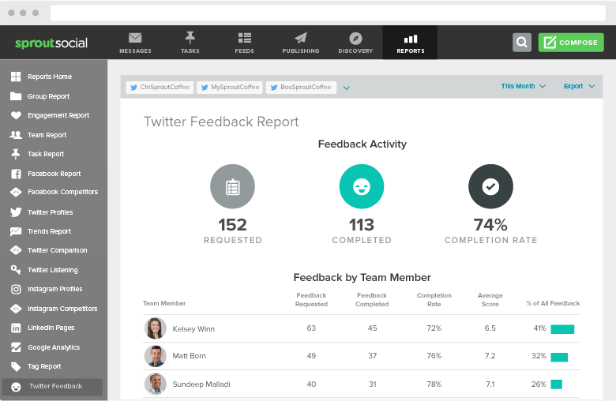Click the Reports Home grid icon
616x401 pixels.
(16, 77)
